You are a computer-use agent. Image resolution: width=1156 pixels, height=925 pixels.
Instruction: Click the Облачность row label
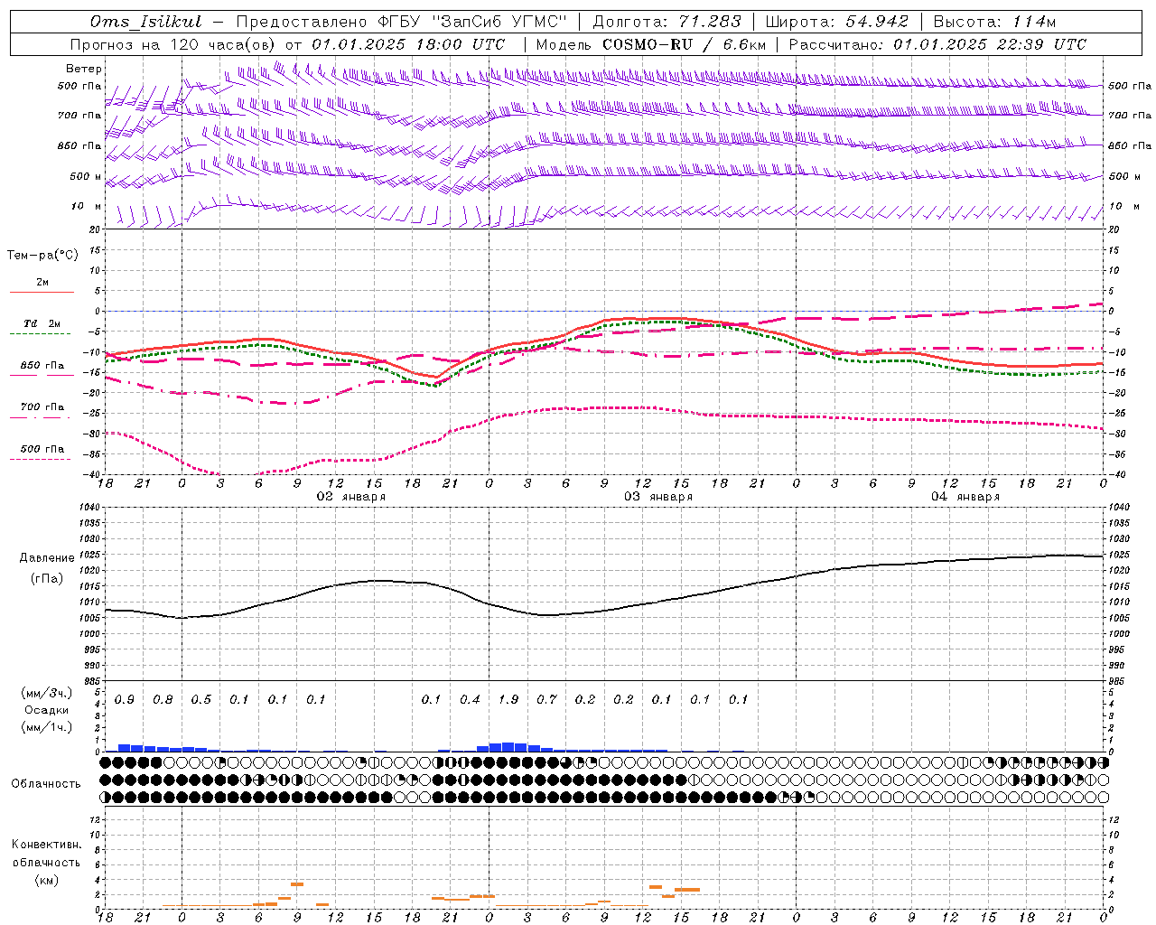(46, 784)
